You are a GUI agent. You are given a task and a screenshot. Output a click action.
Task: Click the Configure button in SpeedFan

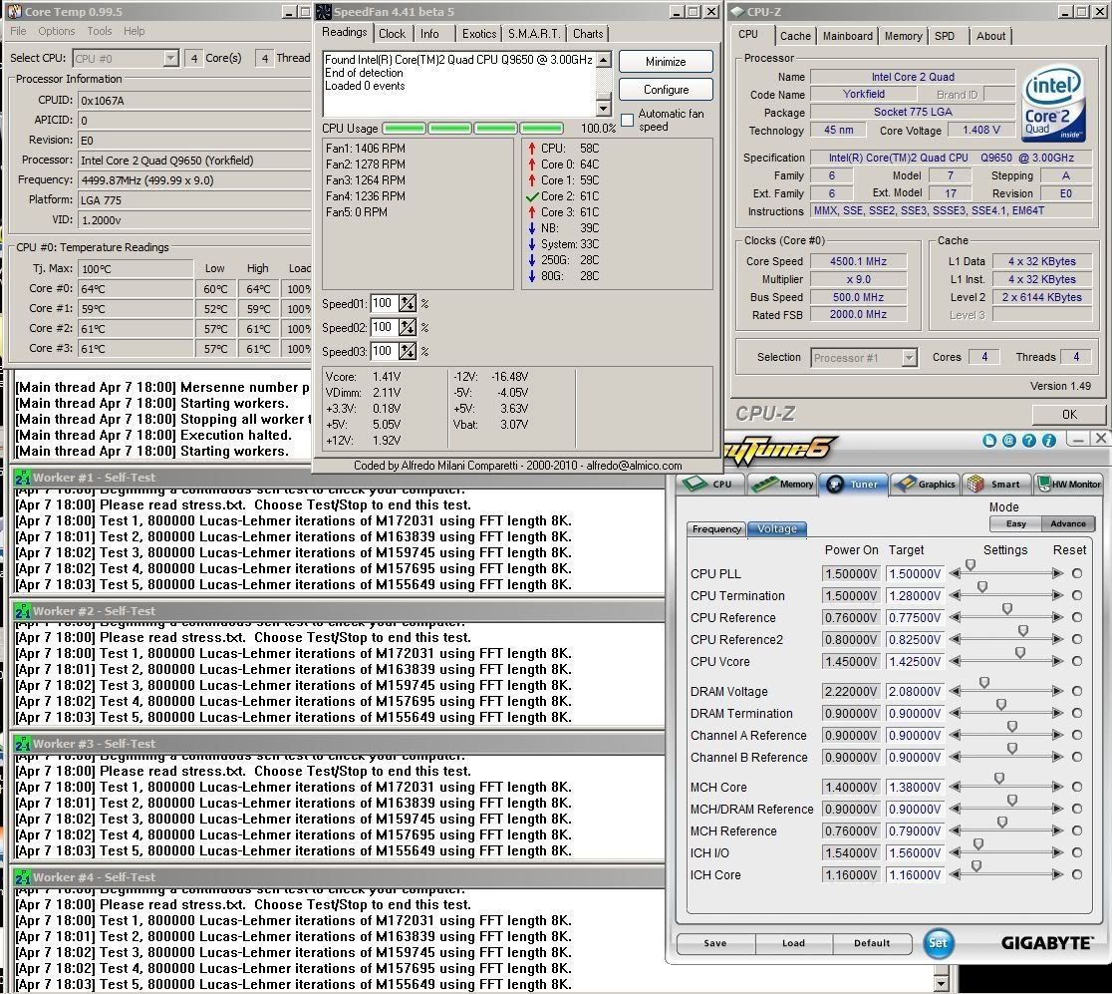[x=666, y=90]
